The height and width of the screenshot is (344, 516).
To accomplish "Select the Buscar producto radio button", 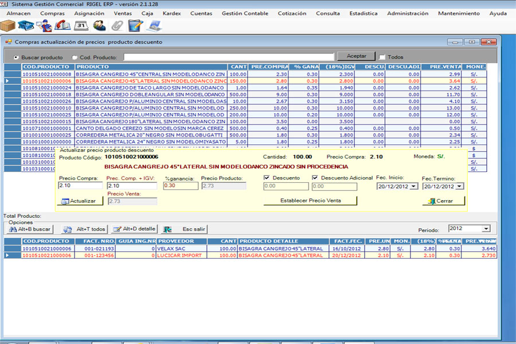I will [x=16, y=57].
